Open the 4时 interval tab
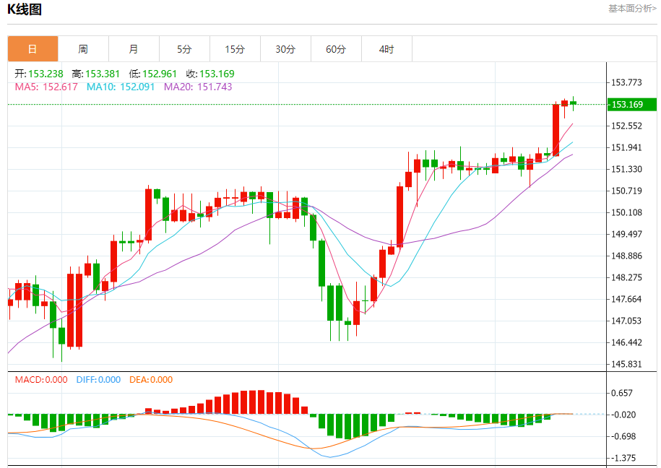Image resolution: width=661 pixels, height=468 pixels. tap(387, 49)
